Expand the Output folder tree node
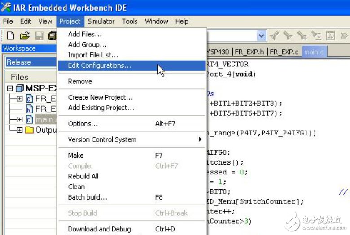 [19, 130]
